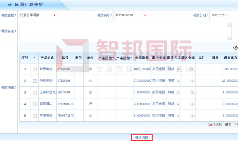Select the 苹果电脑 row checkbox
Screen dimensions: 238x143
point(35,116)
